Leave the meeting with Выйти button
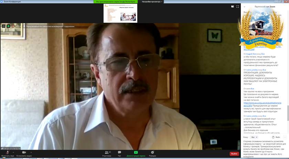Screen dimensions: 289x159 [x=234, y=154]
